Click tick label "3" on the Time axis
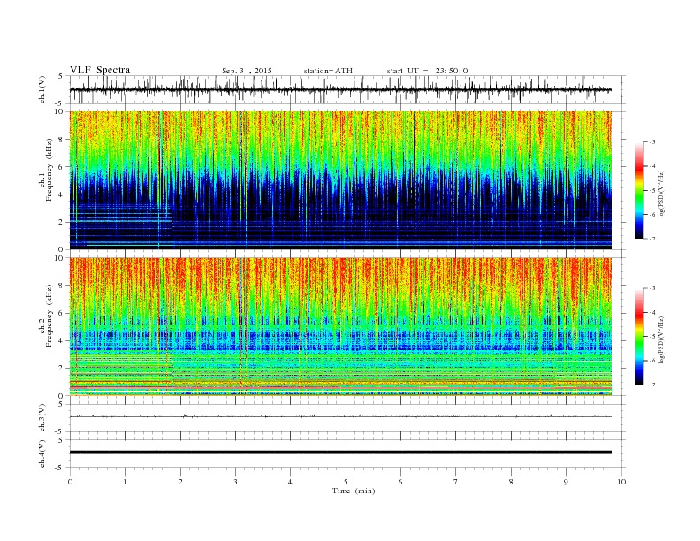Image resolution: width=700 pixels, height=541 pixels. 235,482
